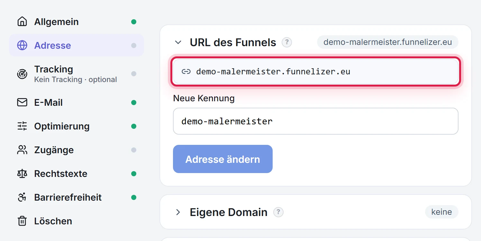
Task: Show the Rechtstexte section
Action: [77, 174]
